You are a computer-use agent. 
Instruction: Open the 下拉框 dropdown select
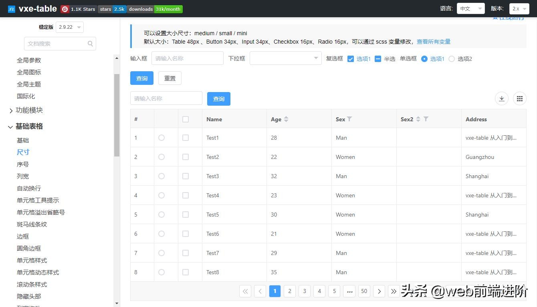285,58
